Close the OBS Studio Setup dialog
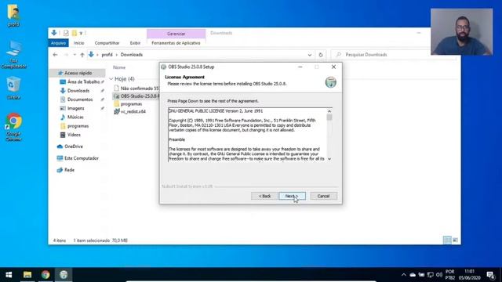Screen dimensions: 502x282 [x=333, y=67]
